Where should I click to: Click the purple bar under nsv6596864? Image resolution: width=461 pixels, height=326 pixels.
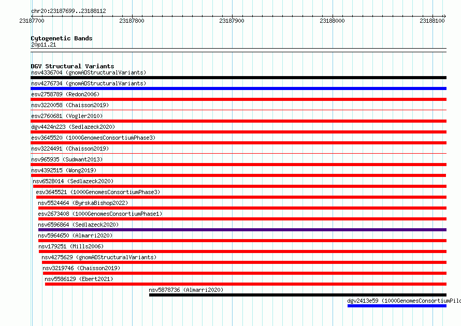coord(242,230)
